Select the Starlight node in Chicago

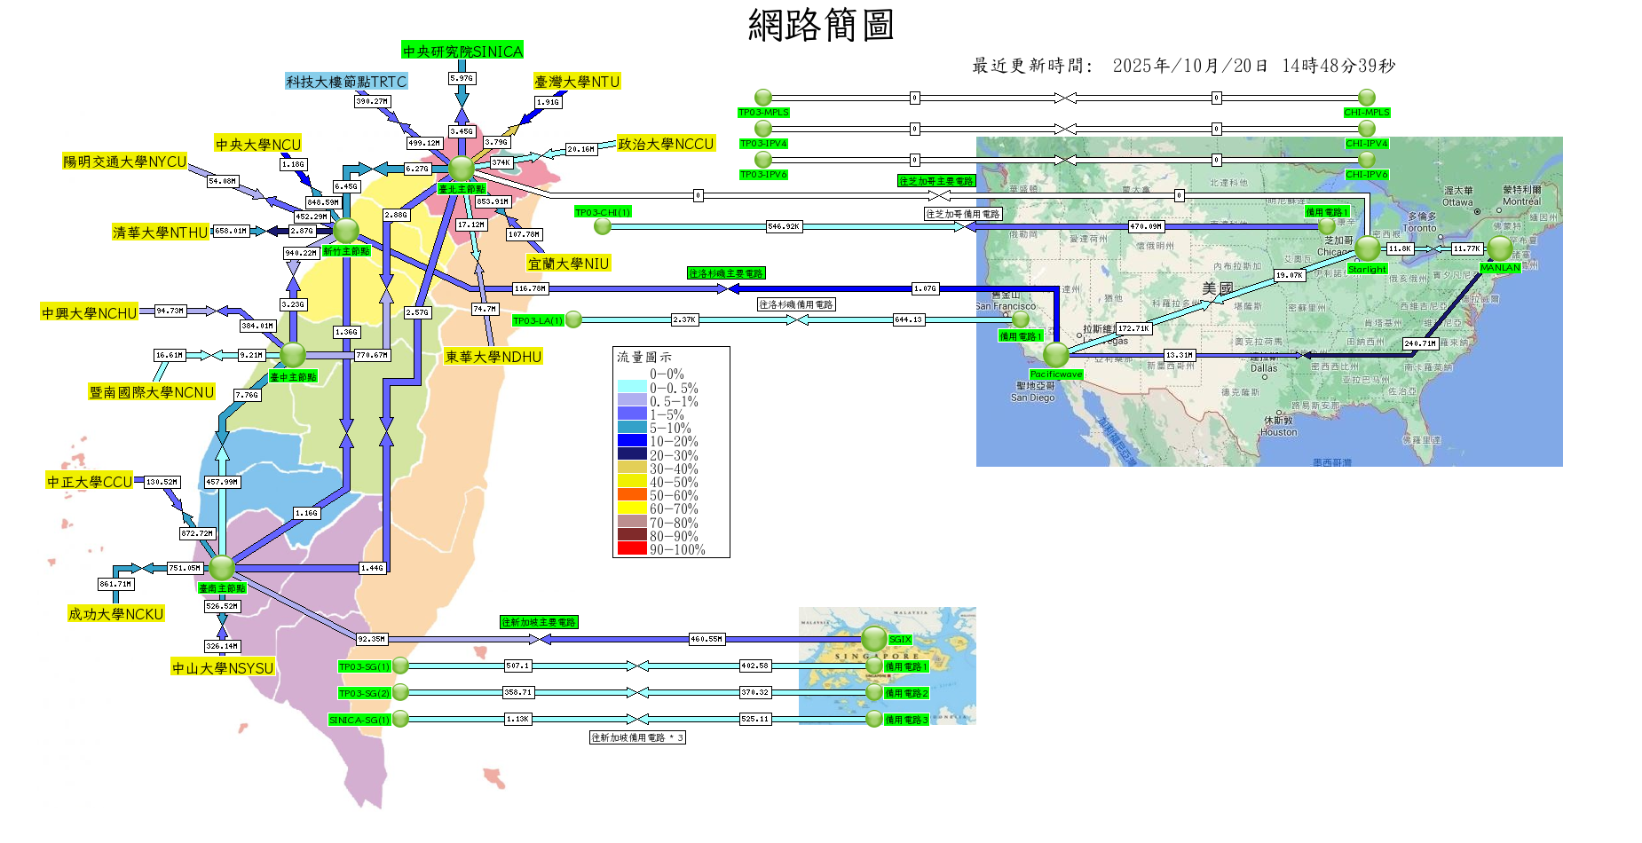pyautogui.click(x=1368, y=248)
